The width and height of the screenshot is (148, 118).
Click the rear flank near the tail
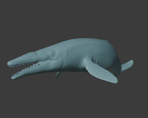pyautogui.click(x=116, y=63)
